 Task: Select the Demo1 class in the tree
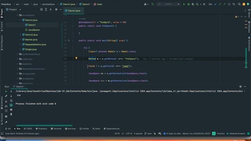31,25
